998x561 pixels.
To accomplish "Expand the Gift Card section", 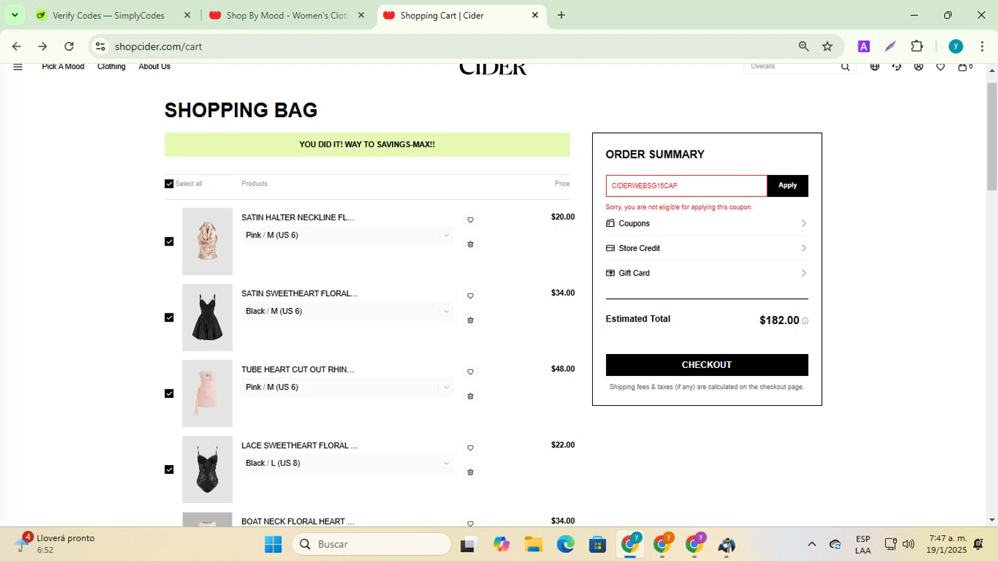I will pos(707,273).
